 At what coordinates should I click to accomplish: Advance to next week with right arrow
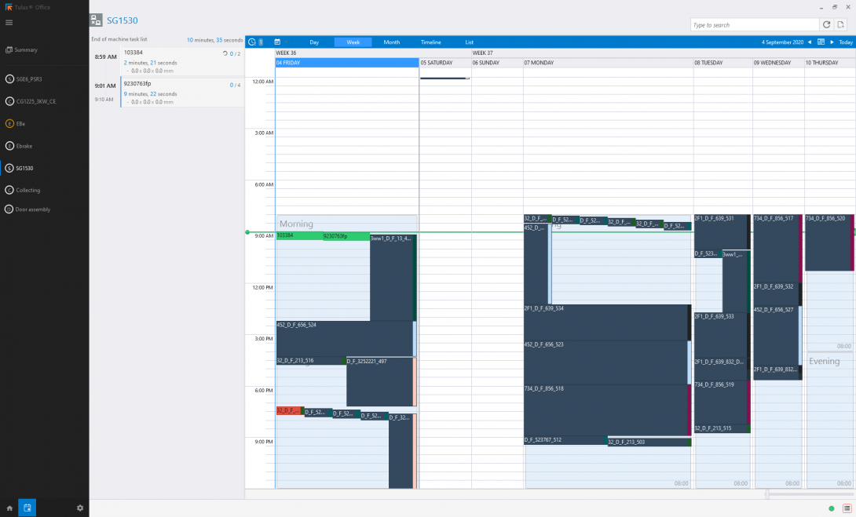832,42
